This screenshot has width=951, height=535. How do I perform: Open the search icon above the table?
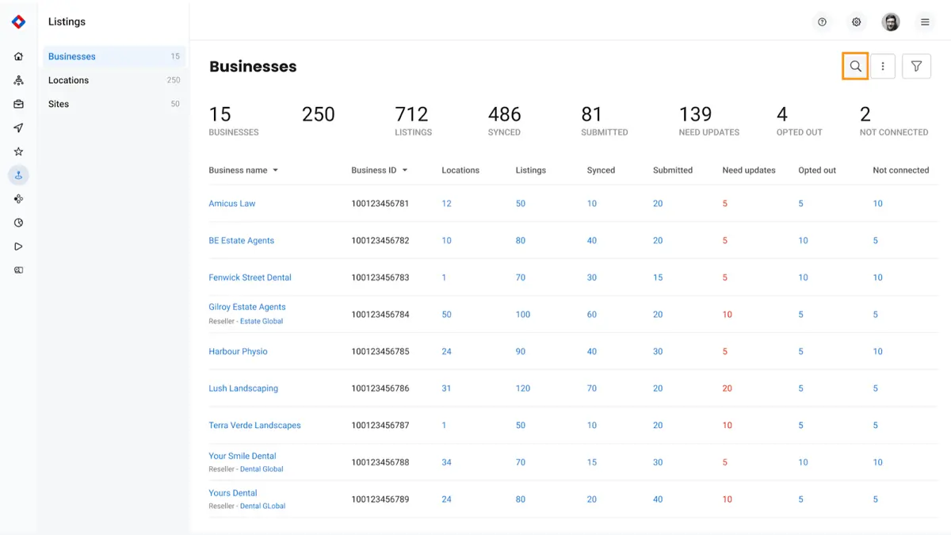855,67
